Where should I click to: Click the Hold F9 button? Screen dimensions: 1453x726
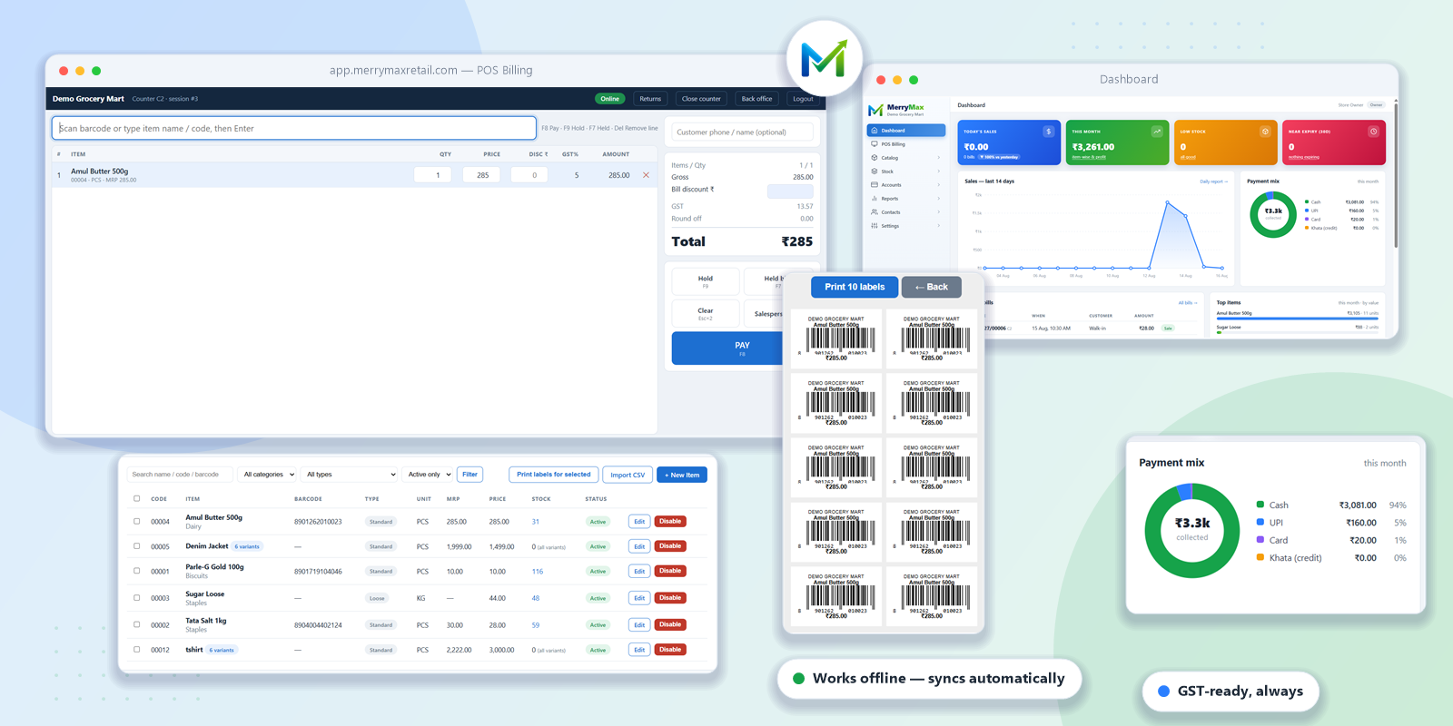point(706,281)
